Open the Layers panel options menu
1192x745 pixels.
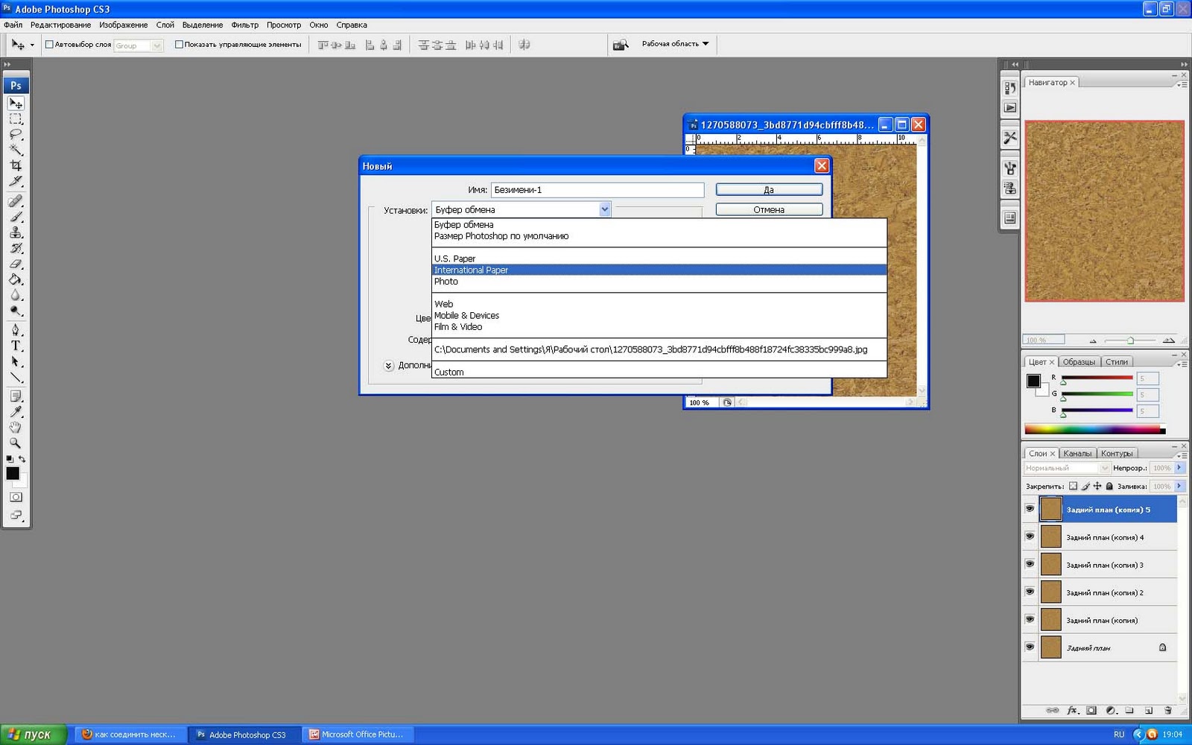[1182, 454]
